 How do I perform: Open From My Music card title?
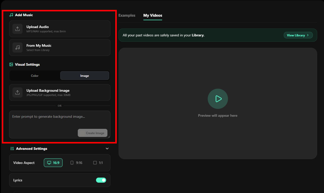pyautogui.click(x=39, y=45)
